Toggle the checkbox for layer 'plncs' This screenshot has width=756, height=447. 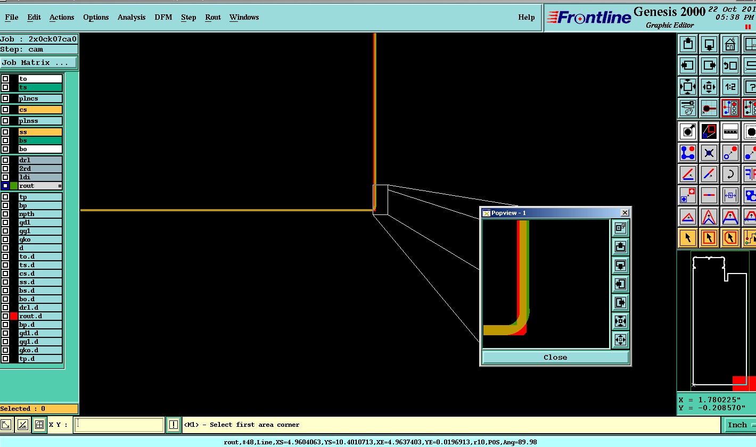[5, 98]
